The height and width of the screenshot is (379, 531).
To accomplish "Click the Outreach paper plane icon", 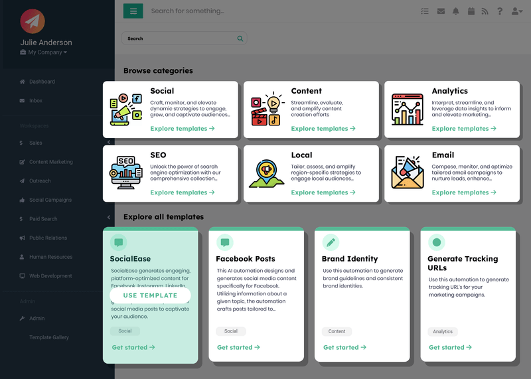I will 22,181.
